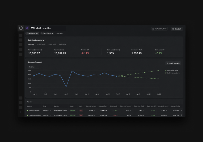Click the play icon on Apply scenario

tap(168, 63)
